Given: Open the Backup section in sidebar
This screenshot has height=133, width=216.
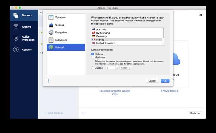Looking at the screenshot, I should 24,15.
